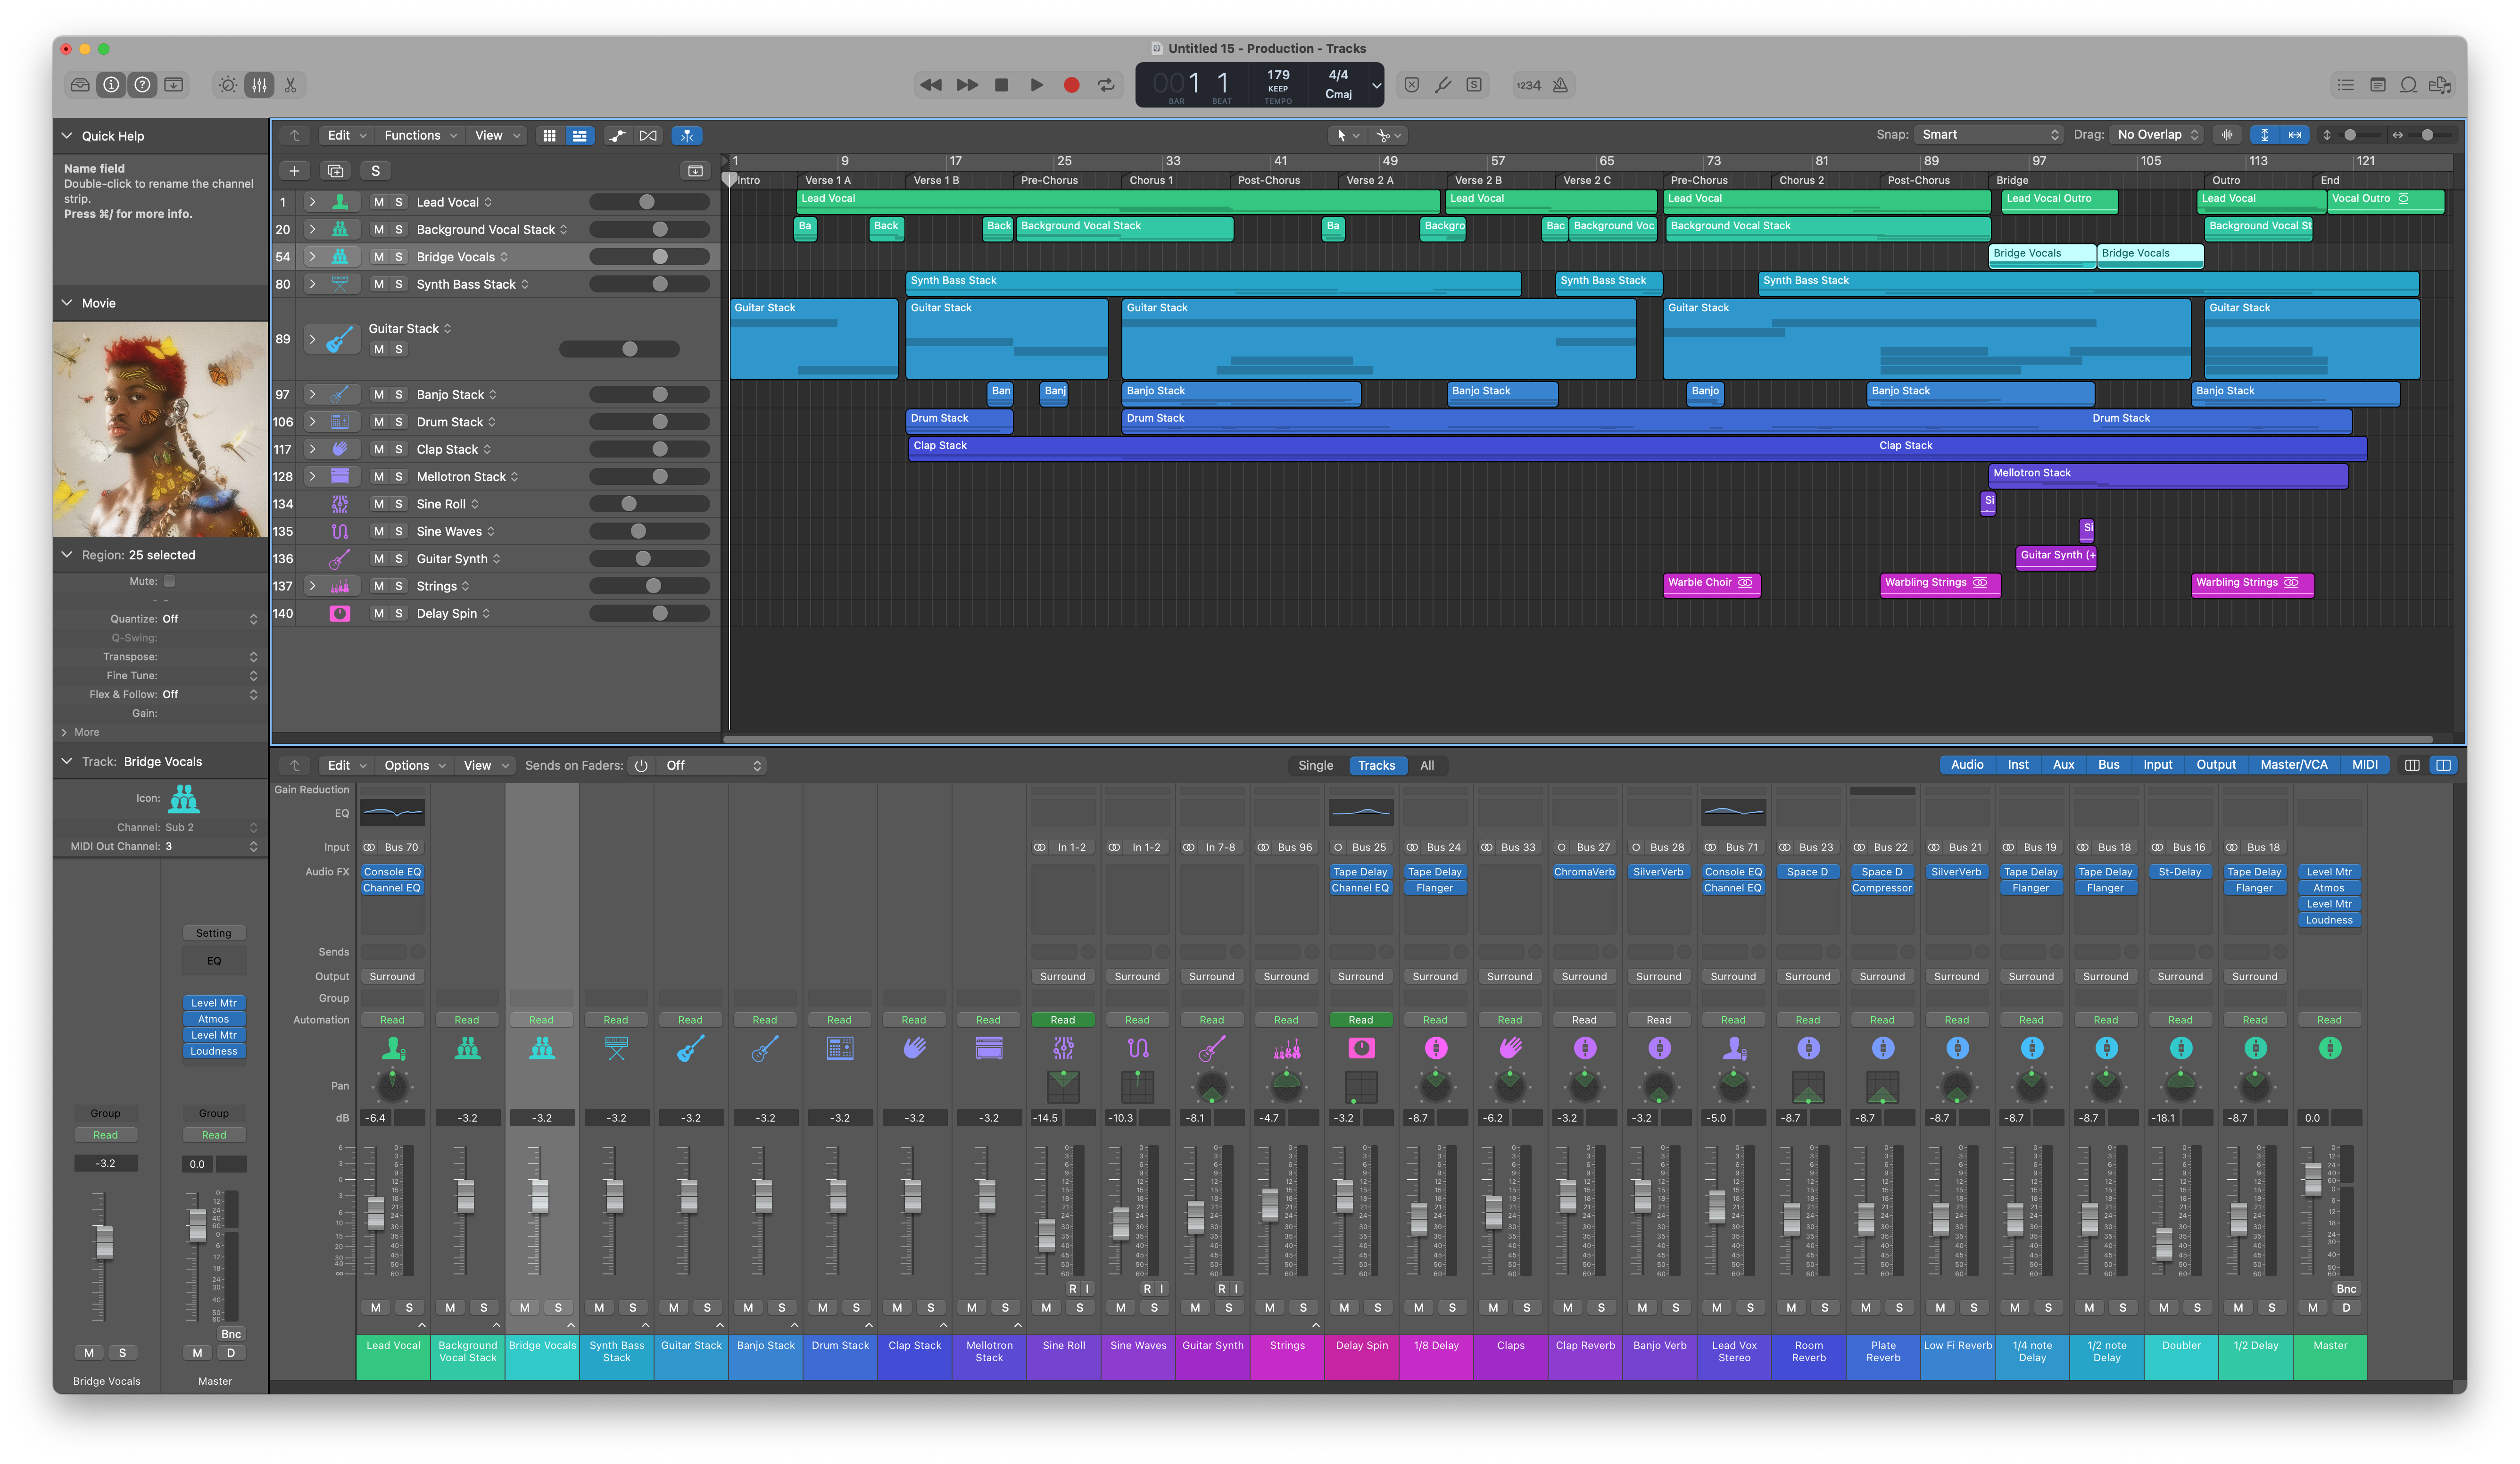Click the Setting button in inspector
Image resolution: width=2520 pixels, height=1464 pixels.
pyautogui.click(x=213, y=933)
